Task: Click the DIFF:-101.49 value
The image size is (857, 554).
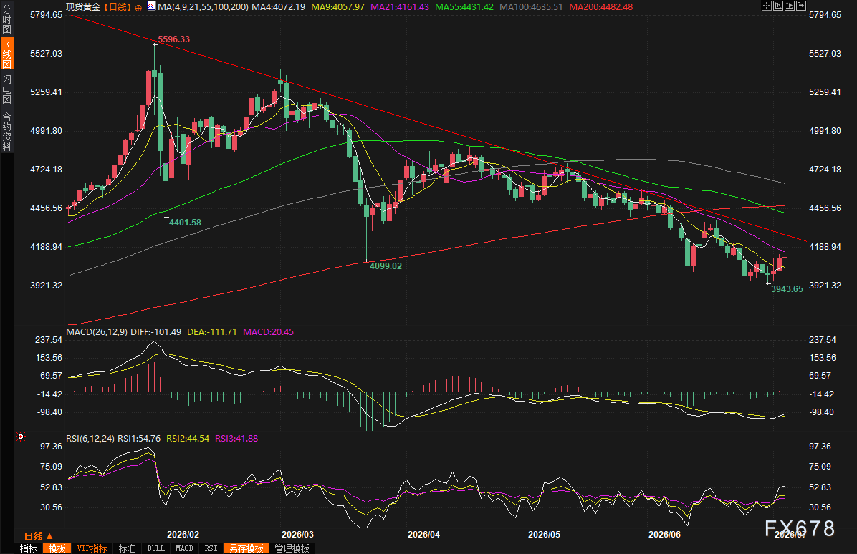Action: 155,332
